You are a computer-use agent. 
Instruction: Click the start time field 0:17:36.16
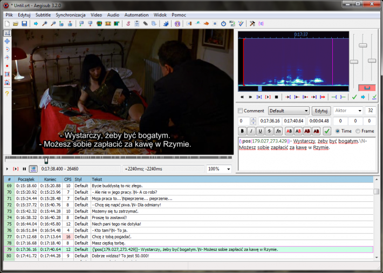270,121
